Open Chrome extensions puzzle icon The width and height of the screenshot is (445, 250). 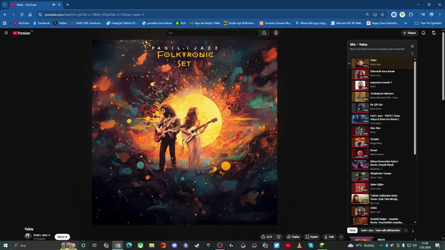(411, 15)
